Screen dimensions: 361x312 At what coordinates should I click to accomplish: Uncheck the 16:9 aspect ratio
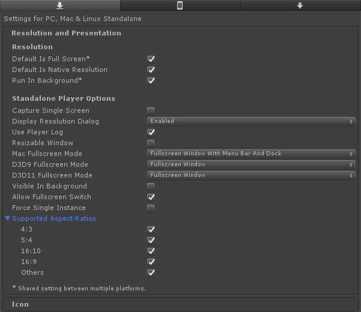(151, 262)
